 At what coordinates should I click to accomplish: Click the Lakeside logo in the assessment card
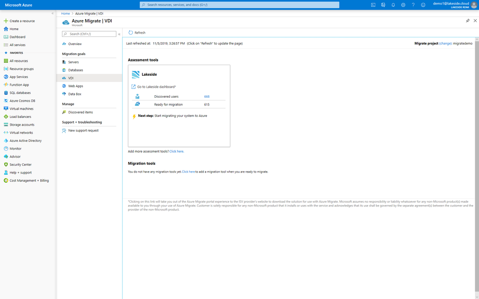coord(136,75)
